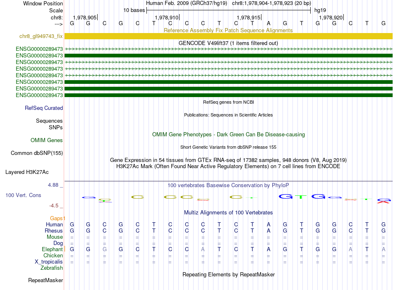Select the Chicken species label
The height and width of the screenshot is (290, 393).
[x=53, y=255]
